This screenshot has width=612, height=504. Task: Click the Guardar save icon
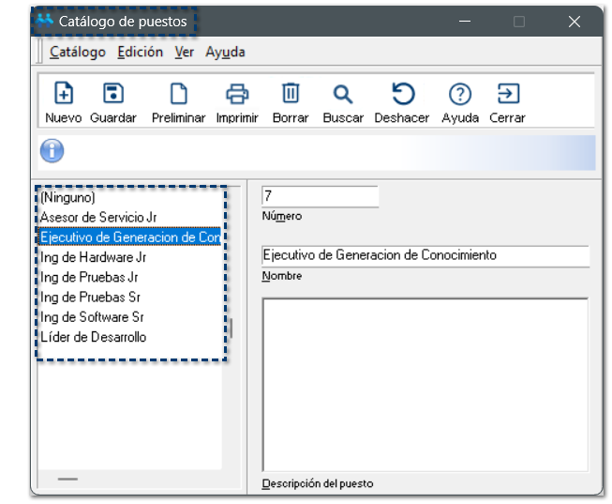113,94
